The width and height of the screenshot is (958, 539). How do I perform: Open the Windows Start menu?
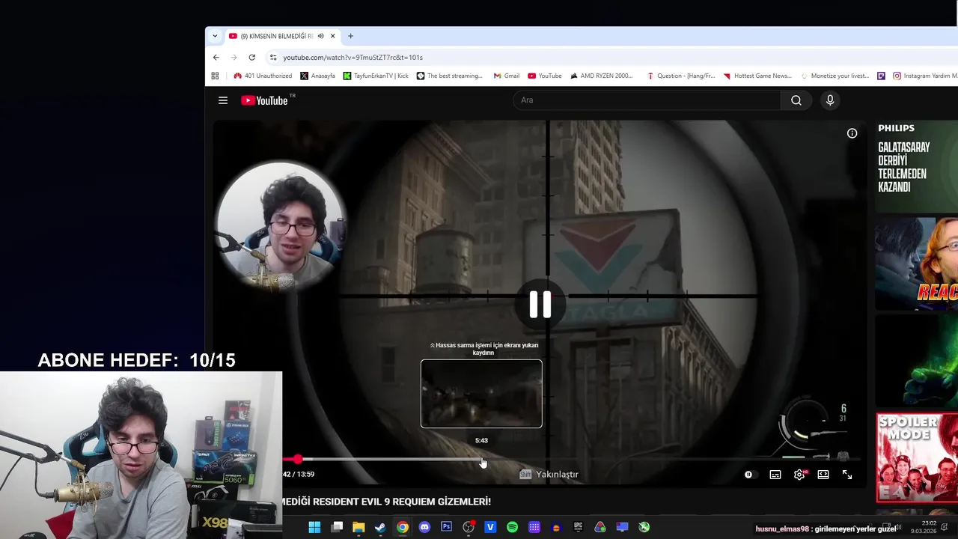pyautogui.click(x=314, y=527)
